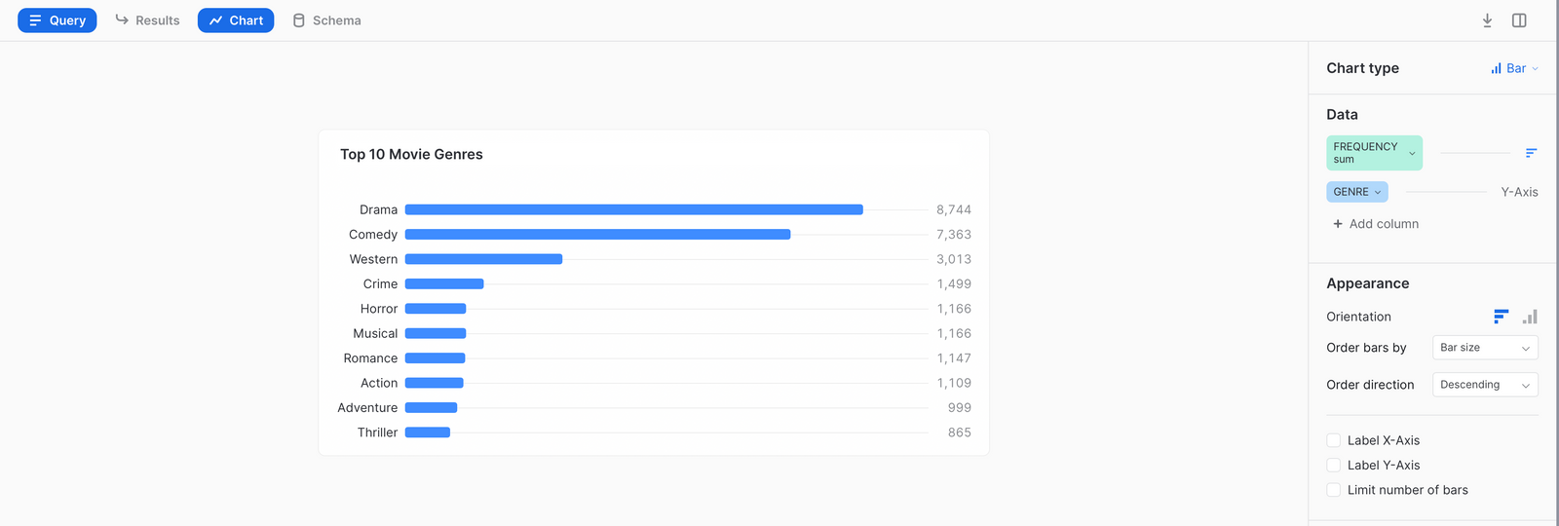Click the Results arrow icon
The image size is (1559, 526).
[122, 20]
